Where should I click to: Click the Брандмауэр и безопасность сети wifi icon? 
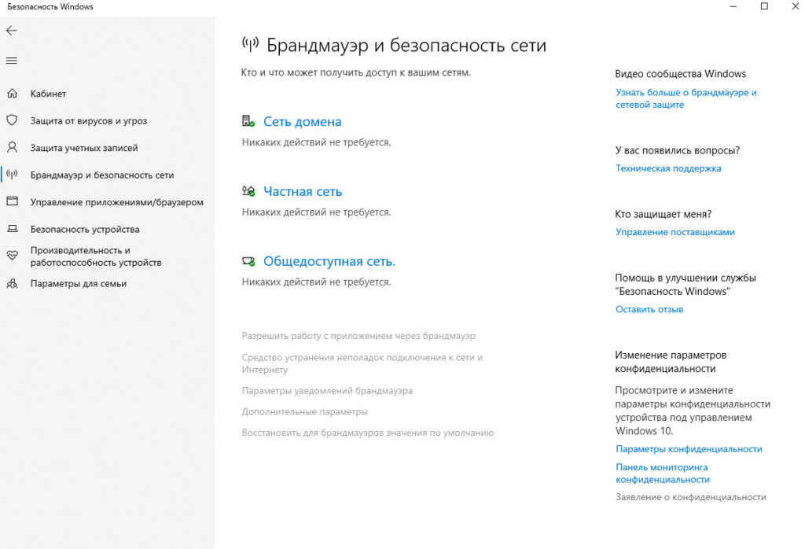(x=13, y=174)
